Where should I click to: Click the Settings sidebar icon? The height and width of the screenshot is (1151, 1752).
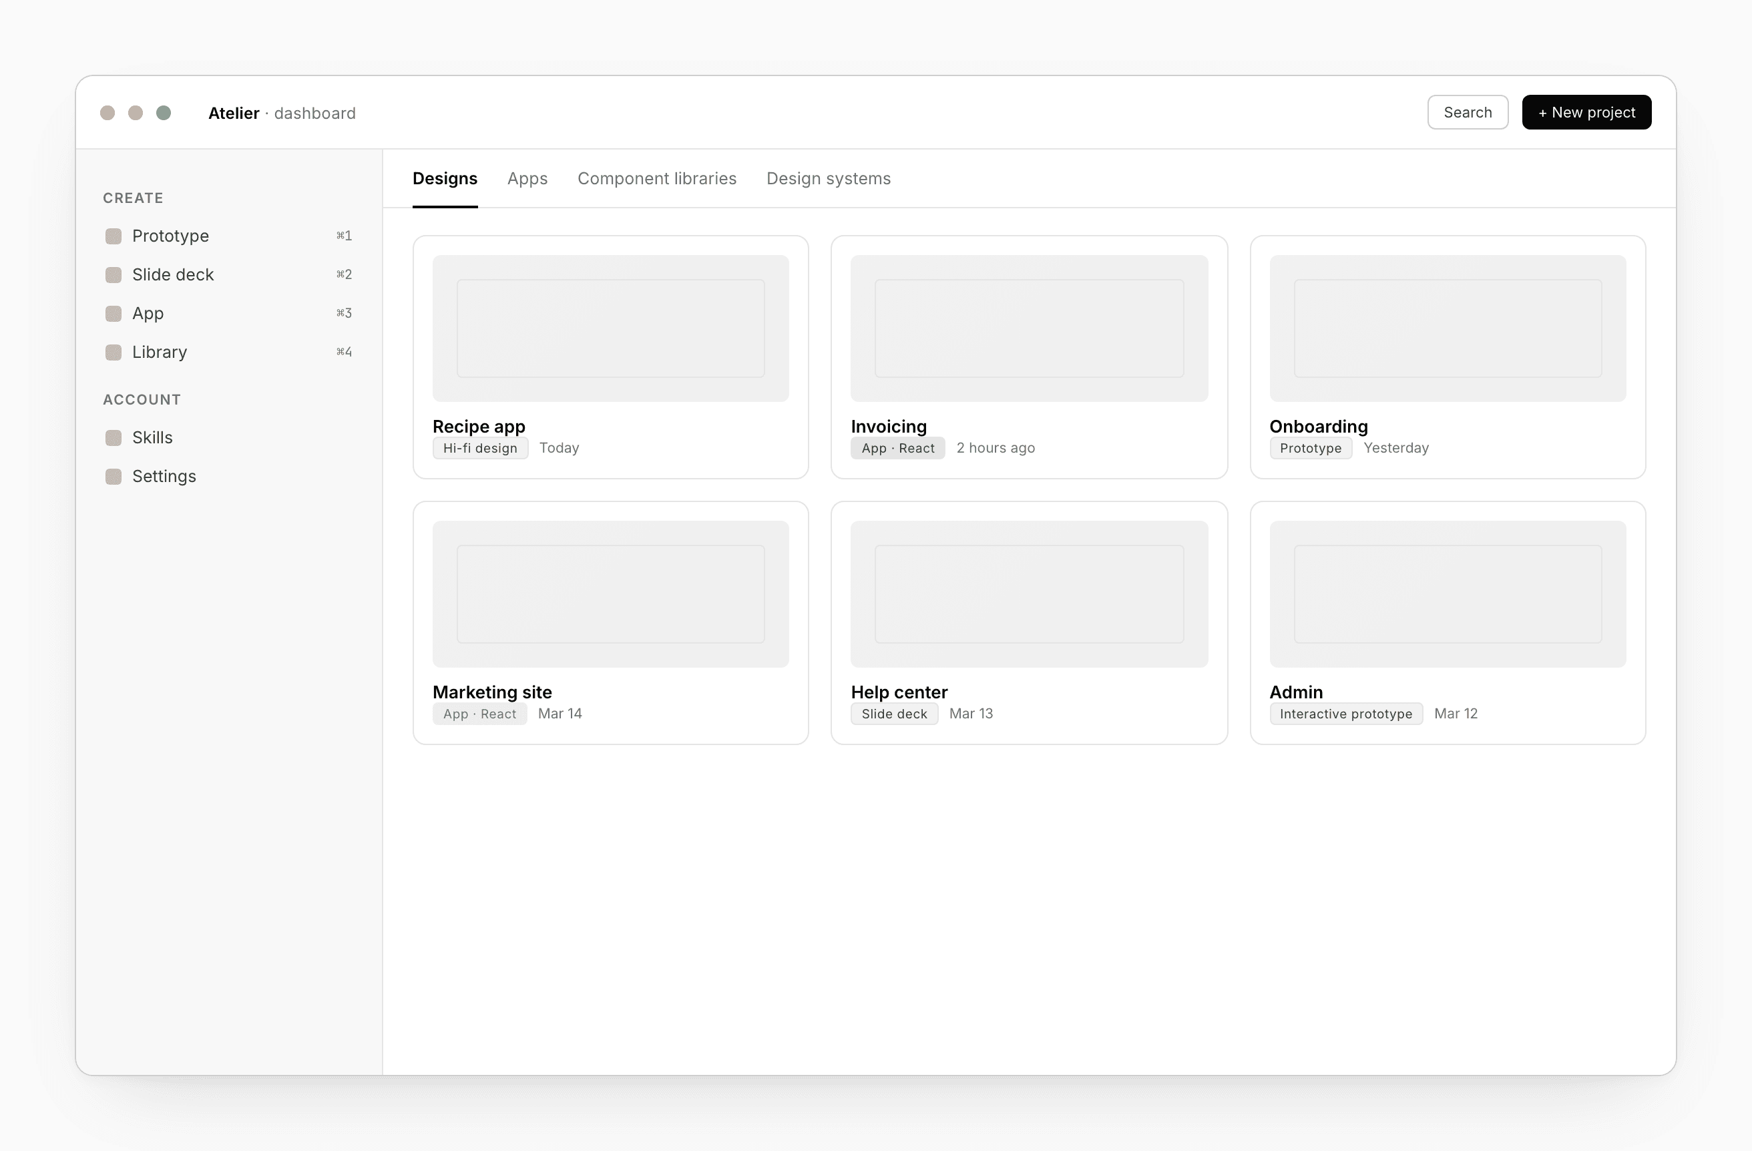(114, 477)
